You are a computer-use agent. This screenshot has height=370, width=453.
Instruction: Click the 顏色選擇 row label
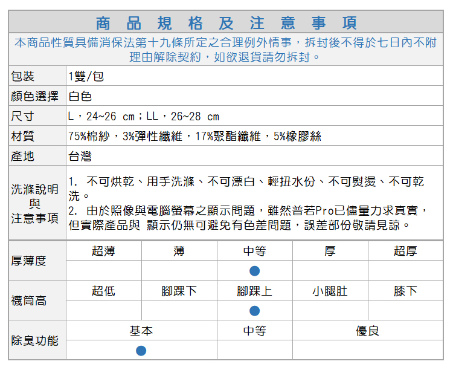point(34,96)
